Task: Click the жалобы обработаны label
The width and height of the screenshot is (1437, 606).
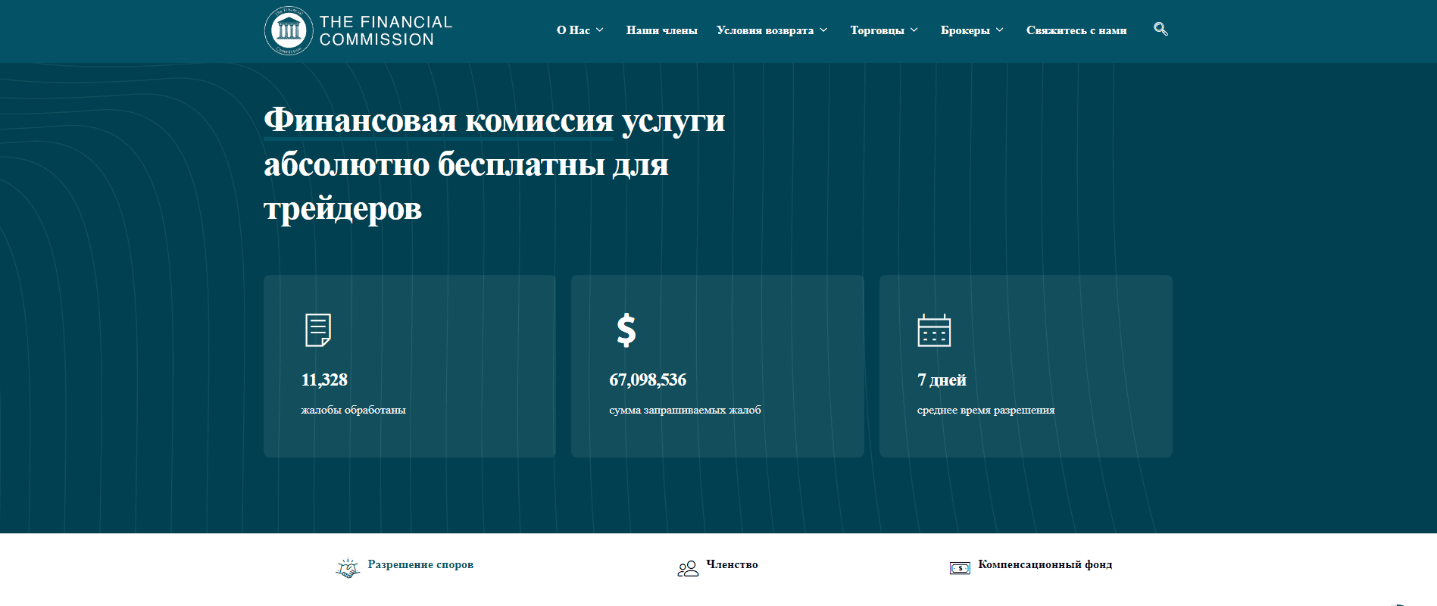Action: [x=354, y=410]
